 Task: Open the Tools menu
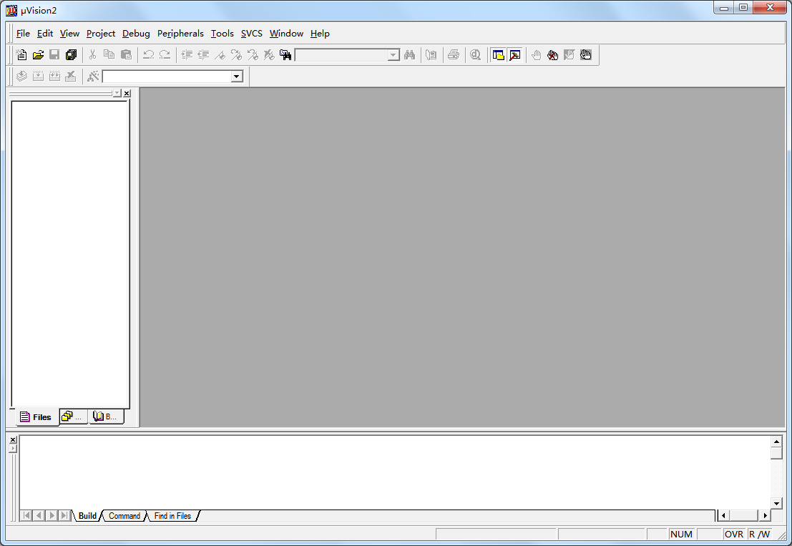[x=223, y=34]
